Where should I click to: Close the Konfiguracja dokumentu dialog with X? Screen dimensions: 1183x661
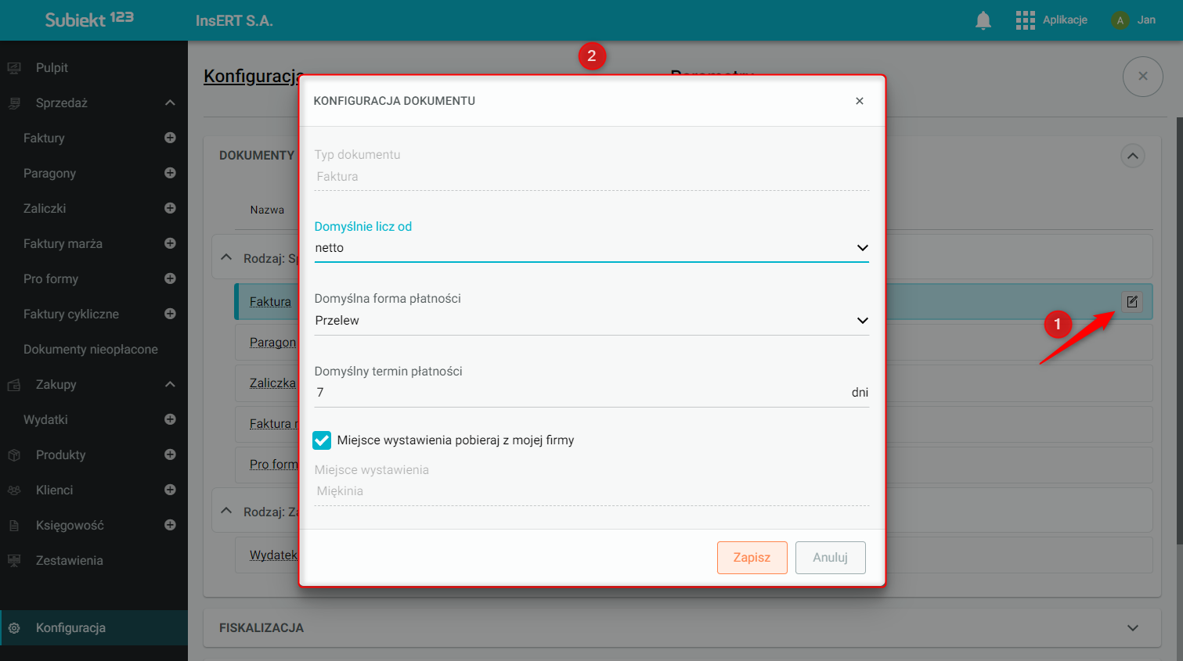[860, 101]
